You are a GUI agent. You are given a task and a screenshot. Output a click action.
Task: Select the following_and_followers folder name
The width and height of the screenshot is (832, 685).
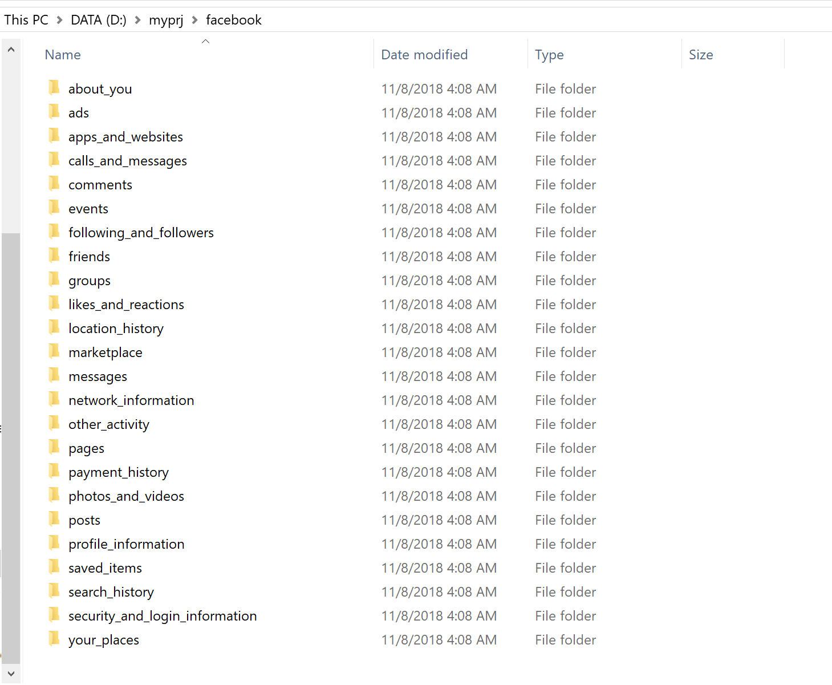point(141,233)
